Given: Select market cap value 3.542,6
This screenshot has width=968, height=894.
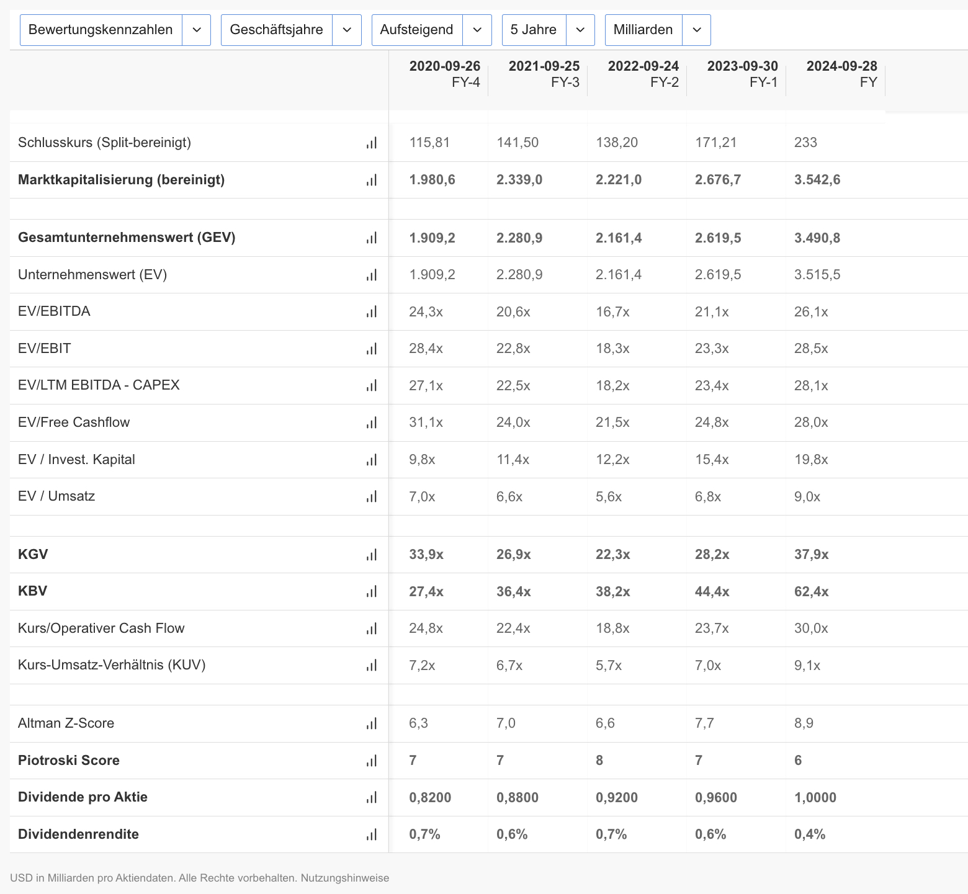Looking at the screenshot, I should click(x=817, y=180).
